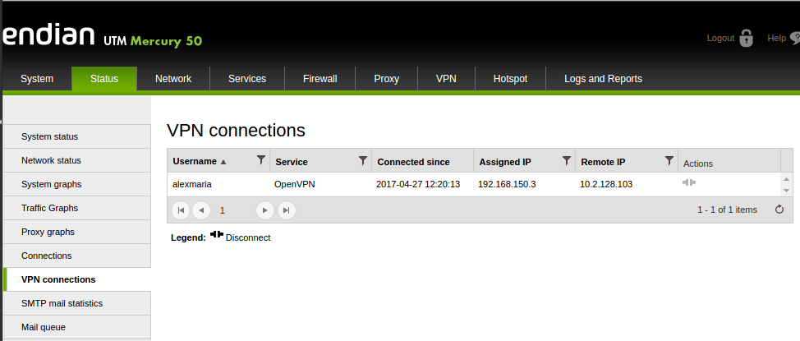This screenshot has width=800, height=341.
Task: Disconnect the alexmaria VPN session
Action: [689, 182]
